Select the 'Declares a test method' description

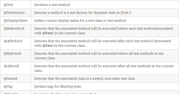click(x=52, y=5)
